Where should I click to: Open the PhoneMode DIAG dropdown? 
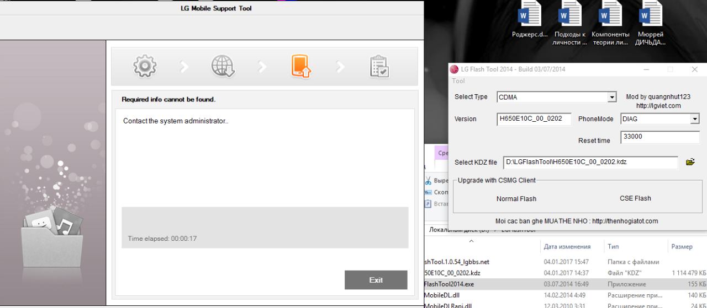pyautogui.click(x=695, y=119)
